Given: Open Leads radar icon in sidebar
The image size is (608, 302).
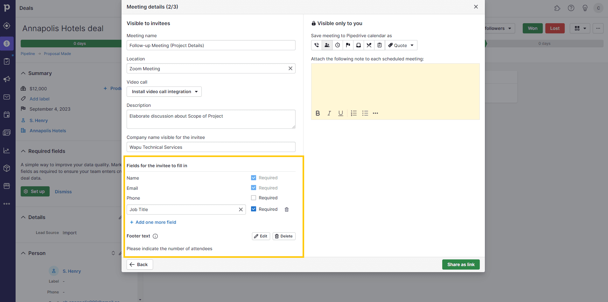Looking at the screenshot, I should tap(7, 26).
